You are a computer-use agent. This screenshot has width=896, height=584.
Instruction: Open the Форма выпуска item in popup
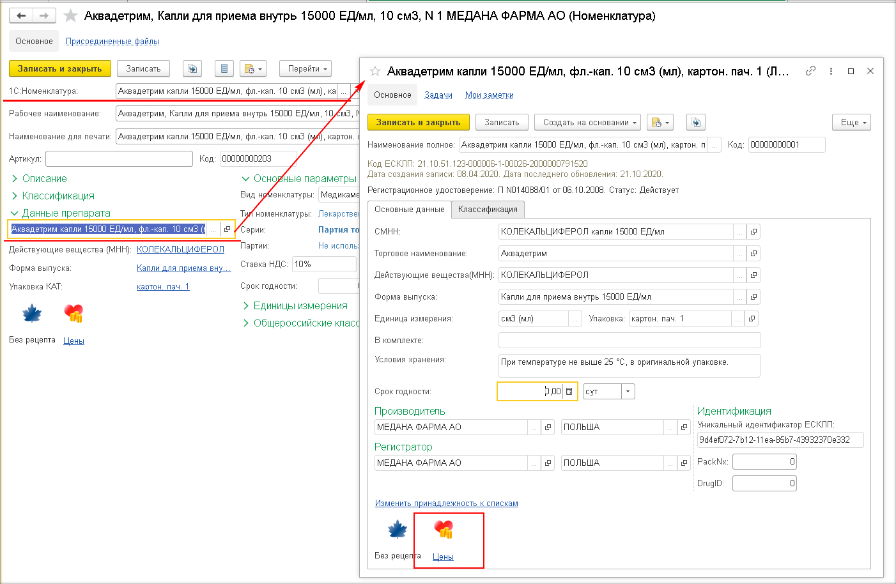[x=753, y=297]
